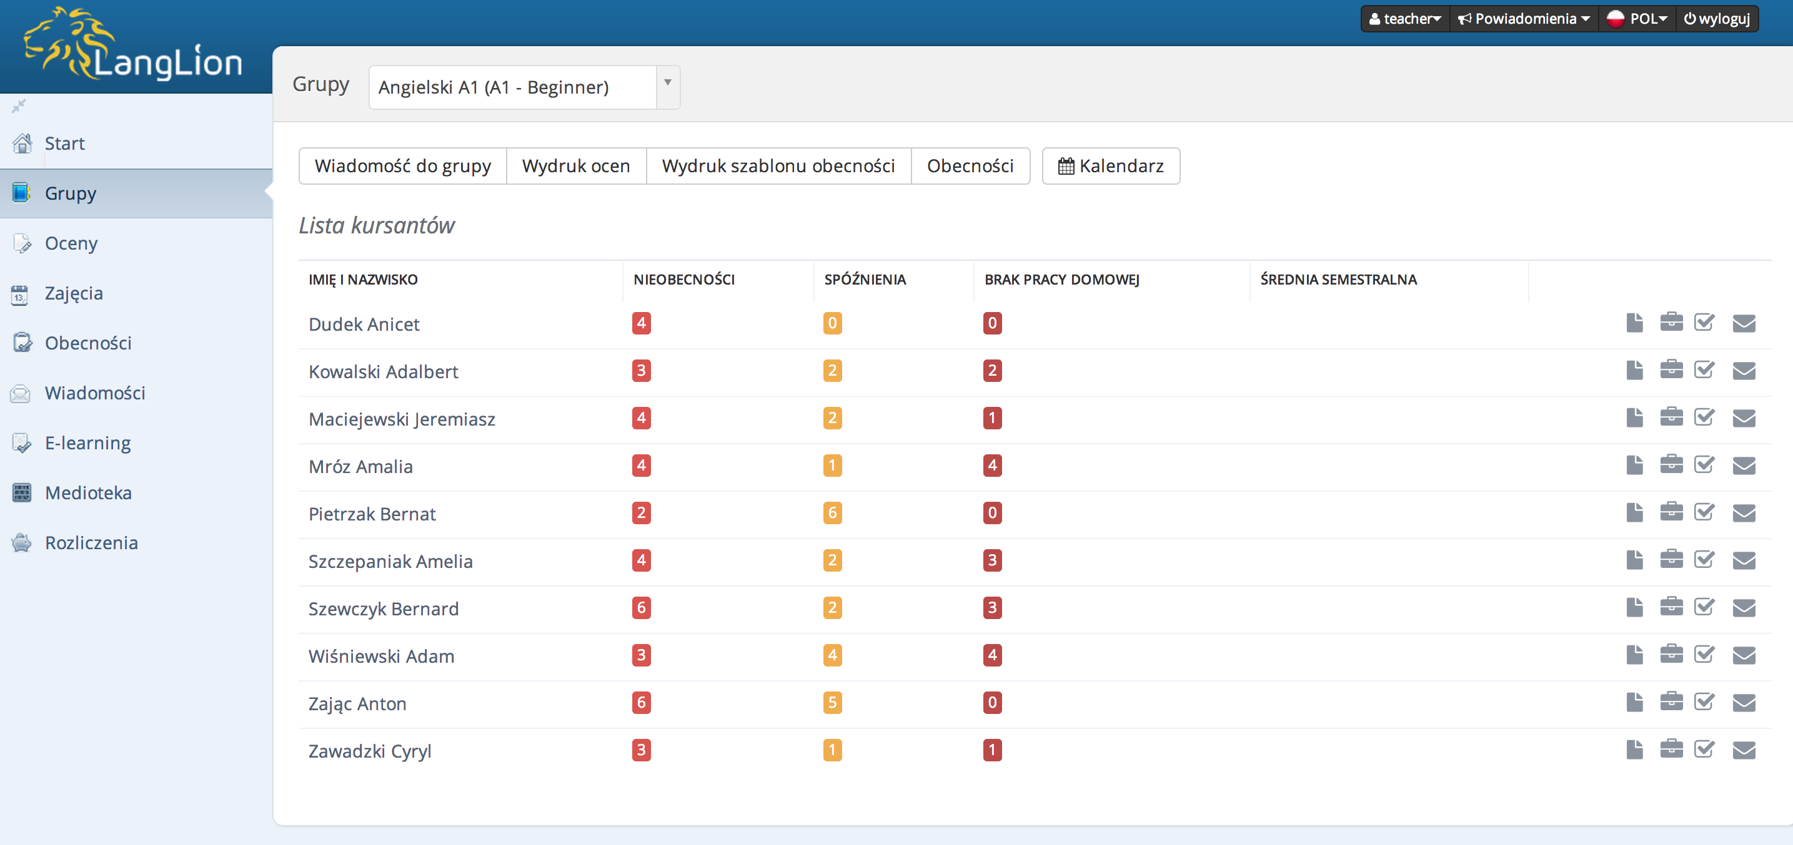Open the Powiadomienia notifications dropdown
This screenshot has height=845, width=1793.
[x=1524, y=19]
